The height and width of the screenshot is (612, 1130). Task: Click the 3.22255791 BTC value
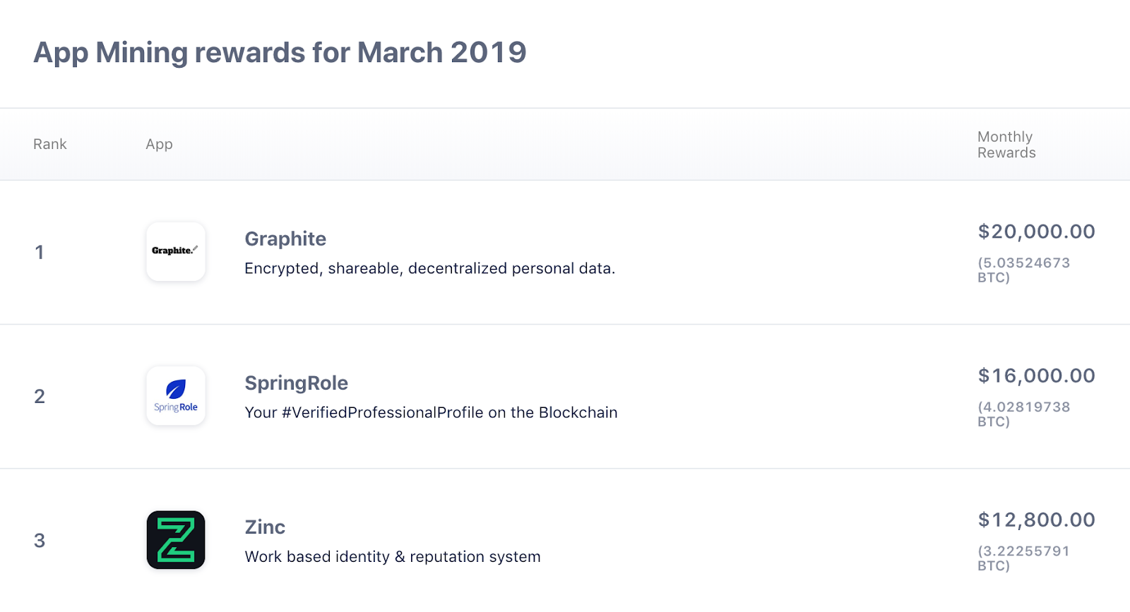click(x=1023, y=558)
